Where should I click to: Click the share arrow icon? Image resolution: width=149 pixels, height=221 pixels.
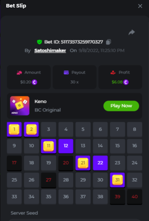click(131, 32)
